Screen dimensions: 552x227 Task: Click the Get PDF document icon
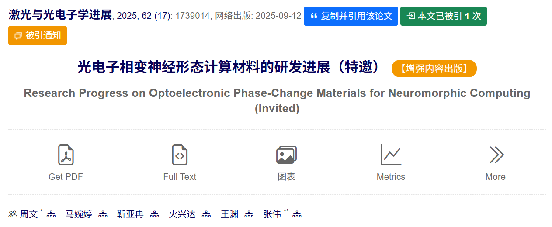[66, 155]
